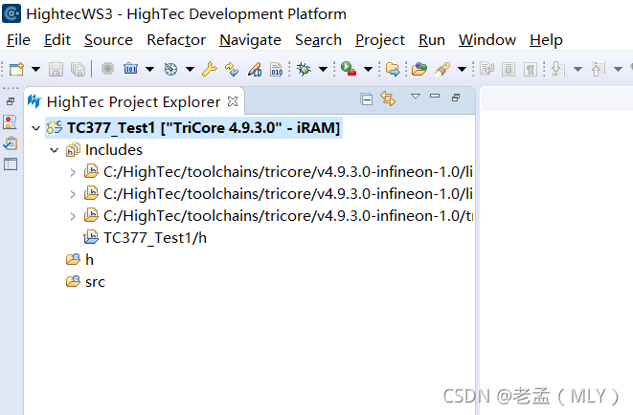
Task: Open the external tools run dropdown arrow
Action: 368,69
